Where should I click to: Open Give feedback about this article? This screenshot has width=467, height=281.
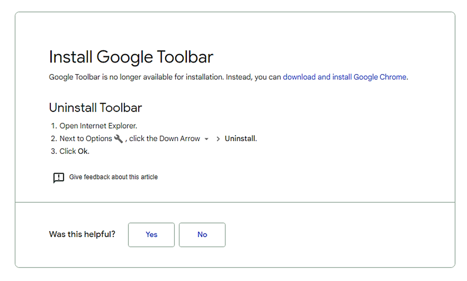114,177
